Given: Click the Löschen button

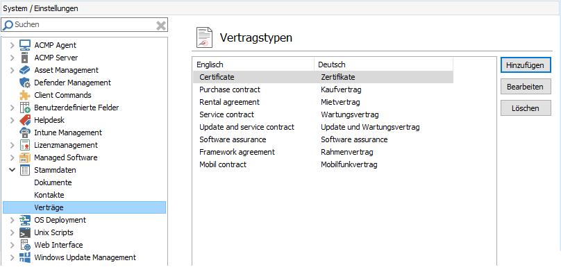Looking at the screenshot, I should pyautogui.click(x=526, y=108).
